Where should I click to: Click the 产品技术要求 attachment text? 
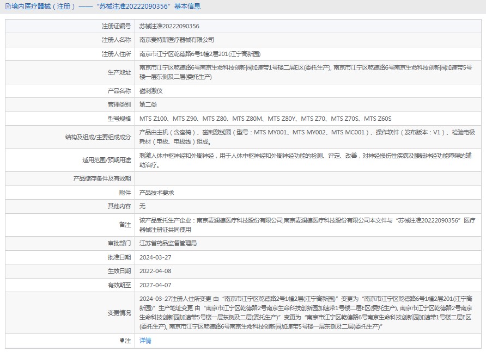pos(156,193)
